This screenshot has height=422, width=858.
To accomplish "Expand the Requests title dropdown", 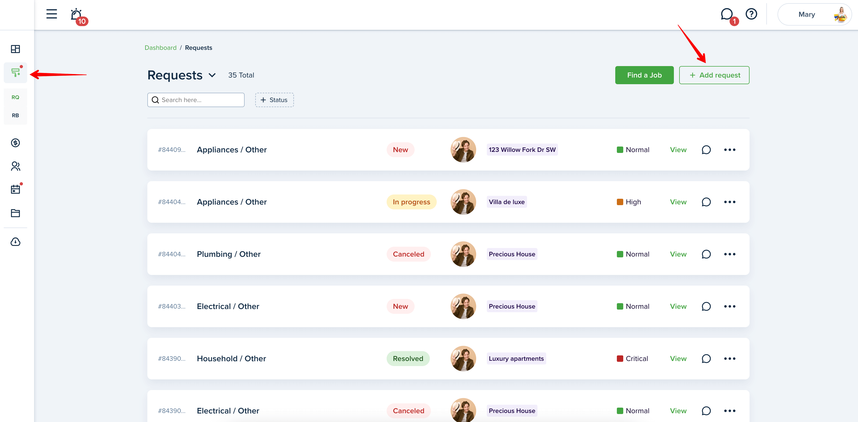I will coord(212,75).
